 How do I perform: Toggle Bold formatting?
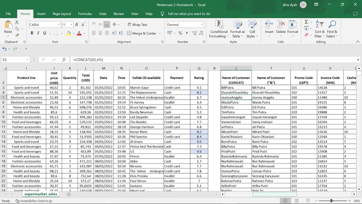pos(32,33)
